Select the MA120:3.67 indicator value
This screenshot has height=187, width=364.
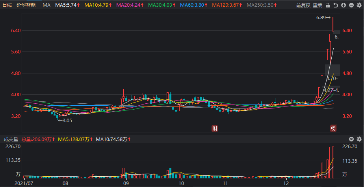226,5
